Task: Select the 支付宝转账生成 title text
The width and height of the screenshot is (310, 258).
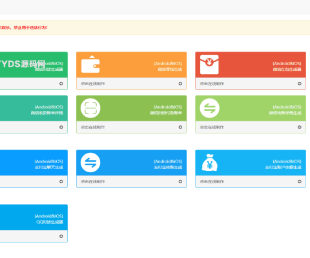Action: [168, 167]
